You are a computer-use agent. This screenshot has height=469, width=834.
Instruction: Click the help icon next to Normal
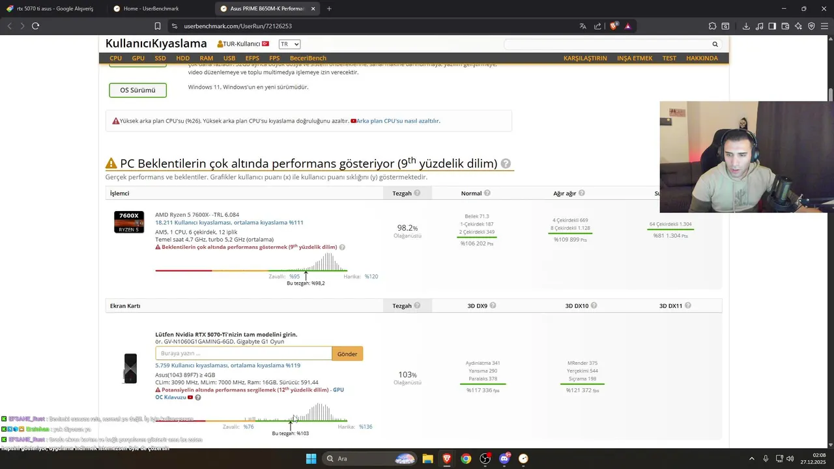487,193
